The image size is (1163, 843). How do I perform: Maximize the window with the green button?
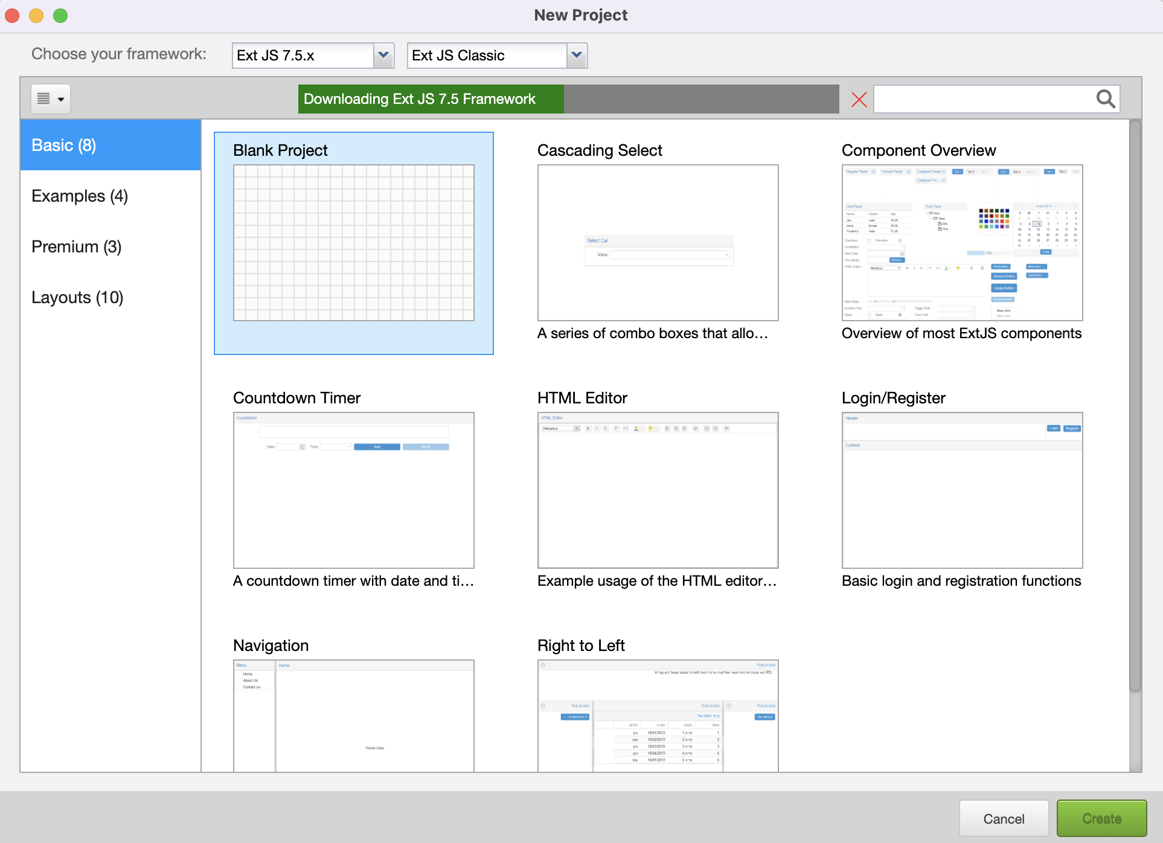pos(60,16)
